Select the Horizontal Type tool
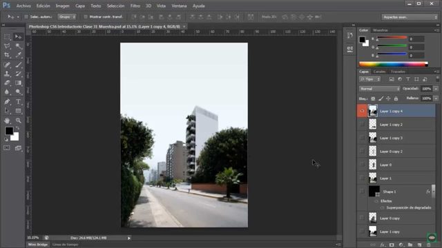 (19, 101)
